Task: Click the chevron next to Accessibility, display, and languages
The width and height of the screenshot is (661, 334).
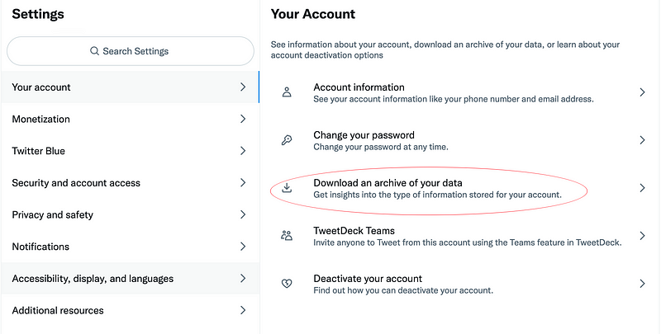Action: pyautogui.click(x=243, y=279)
